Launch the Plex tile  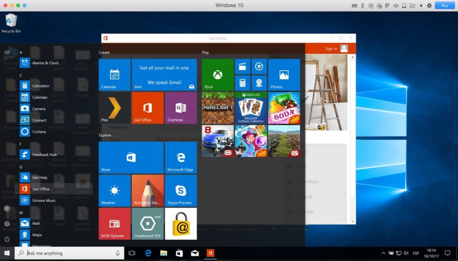click(114, 108)
